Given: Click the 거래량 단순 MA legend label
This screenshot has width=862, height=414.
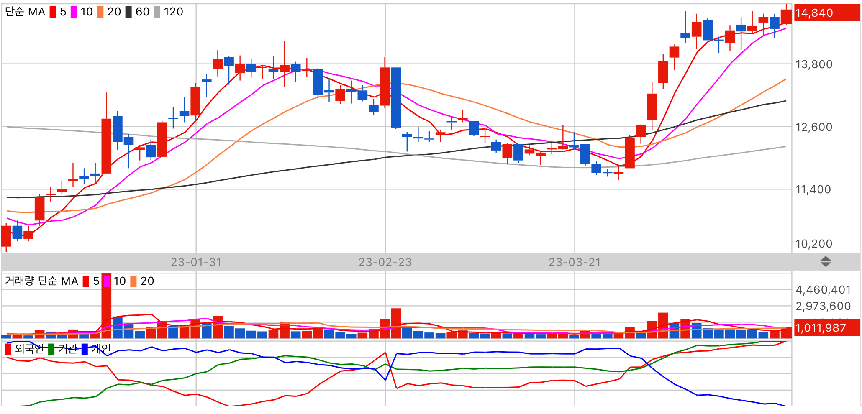Looking at the screenshot, I should click(x=41, y=281).
